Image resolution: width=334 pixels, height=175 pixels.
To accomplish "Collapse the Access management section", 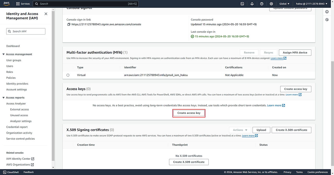I will [4, 54].
